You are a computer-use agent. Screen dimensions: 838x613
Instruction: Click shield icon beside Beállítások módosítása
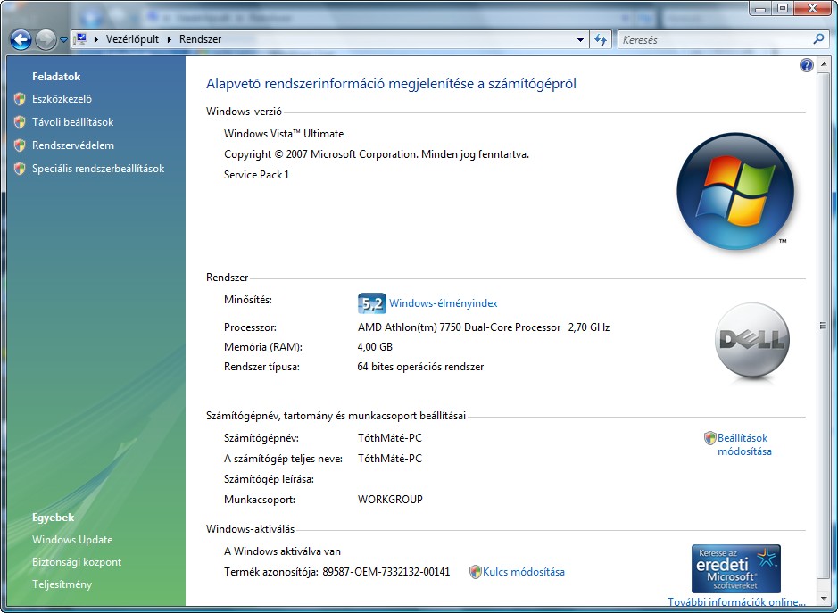pos(709,438)
